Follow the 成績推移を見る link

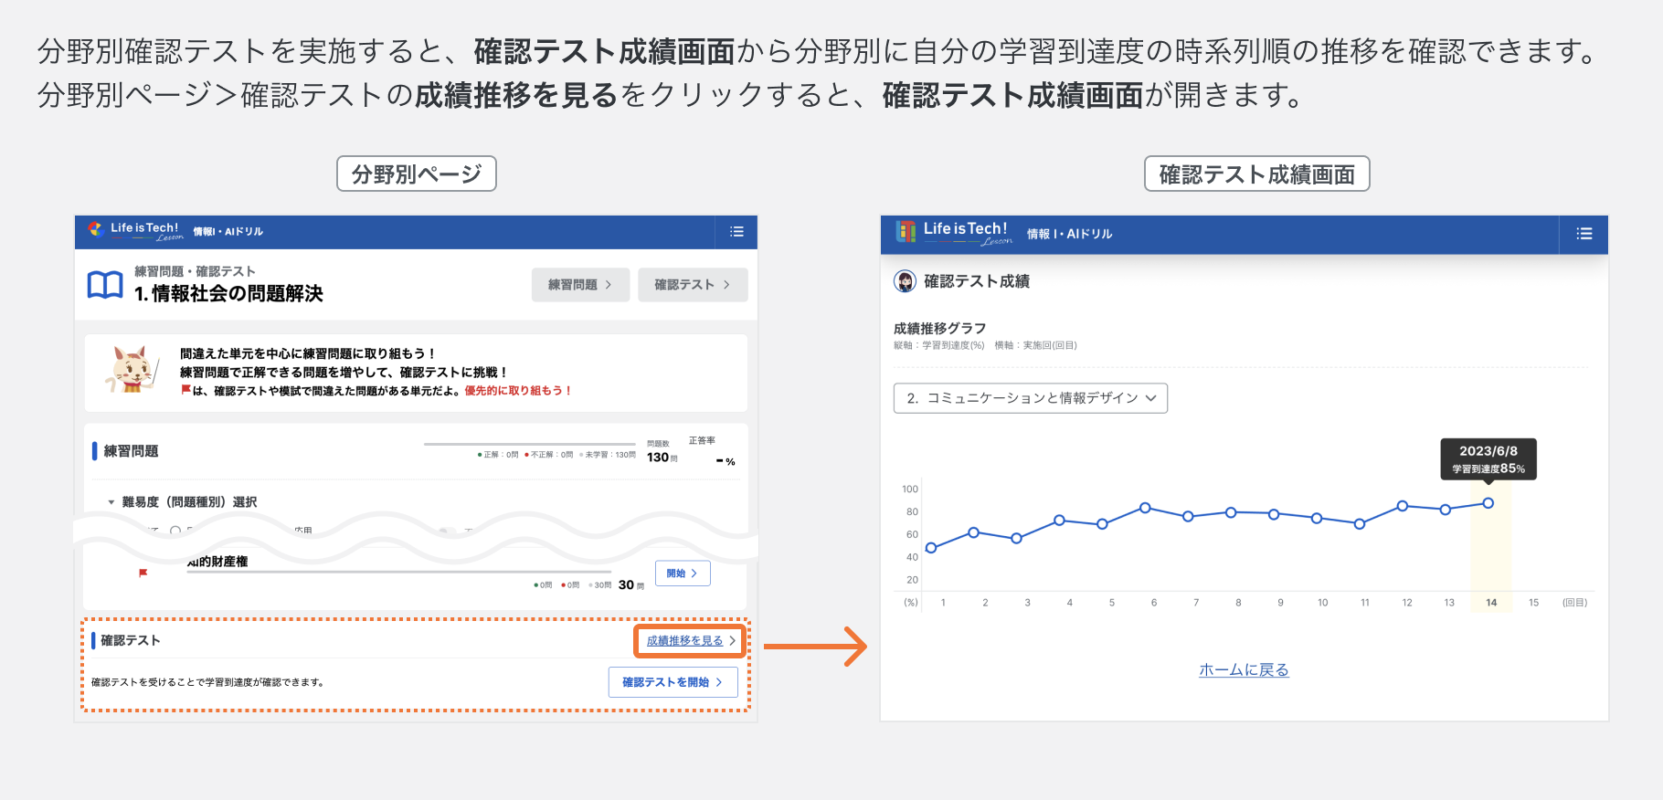point(684,641)
